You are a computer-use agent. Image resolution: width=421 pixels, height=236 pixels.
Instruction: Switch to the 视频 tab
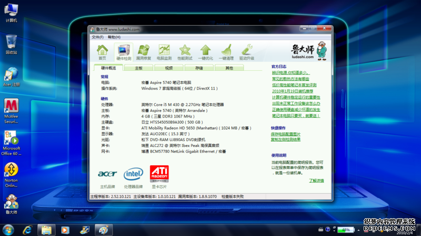tap(168, 68)
